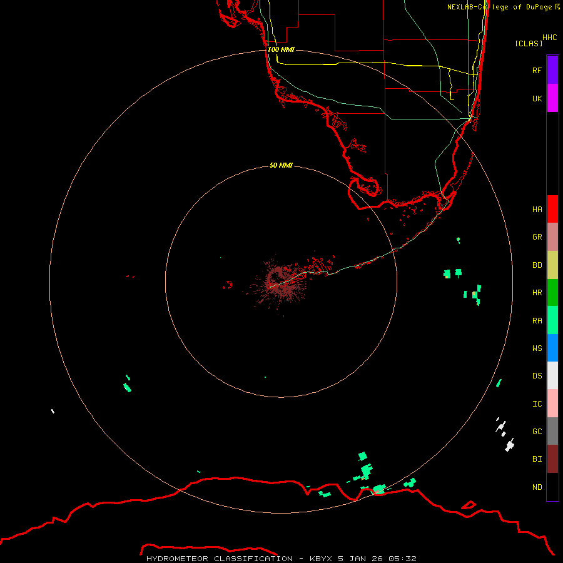Click the KBYX station identifier
Screen dimensions: 563x563
[x=321, y=559]
